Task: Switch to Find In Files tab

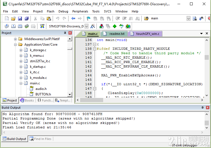Action: [40, 139]
